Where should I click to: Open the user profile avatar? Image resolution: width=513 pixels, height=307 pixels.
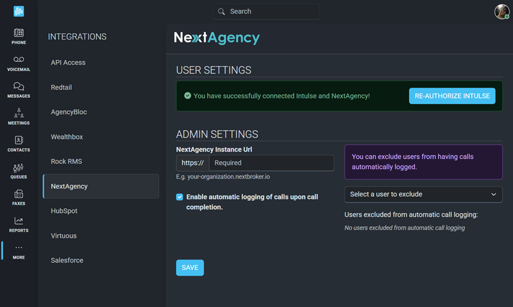click(502, 12)
